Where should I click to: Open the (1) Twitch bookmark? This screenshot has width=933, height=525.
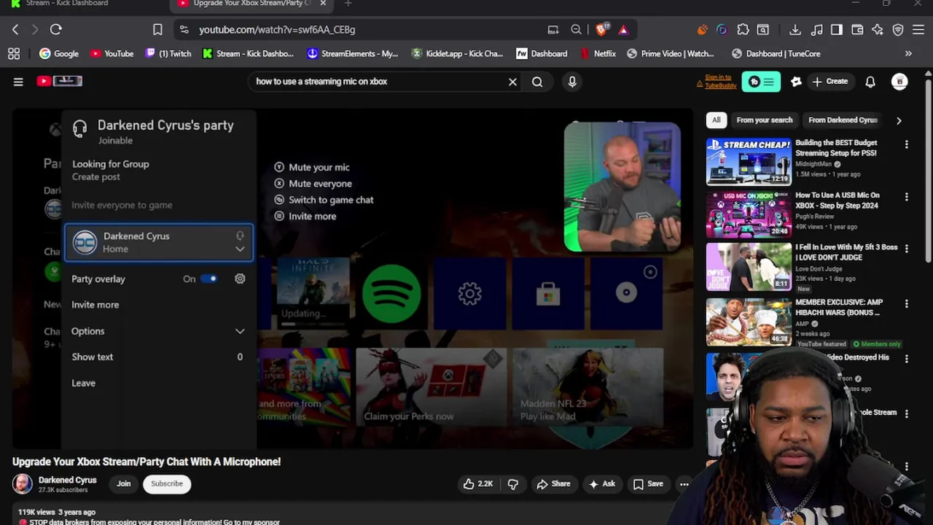(x=168, y=53)
